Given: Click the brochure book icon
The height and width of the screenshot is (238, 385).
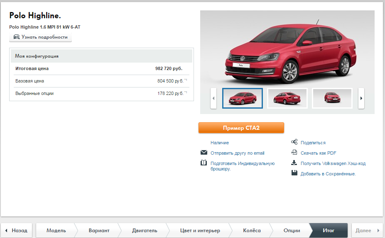Looking at the screenshot, I should tap(204, 163).
